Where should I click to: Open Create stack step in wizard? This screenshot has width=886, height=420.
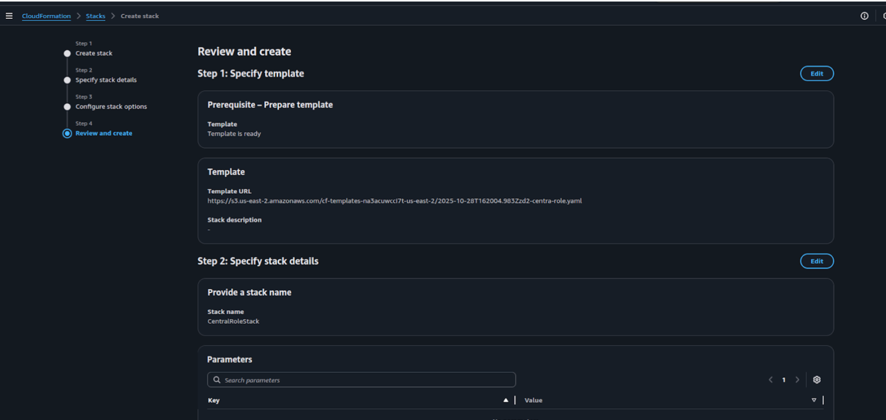[x=94, y=53]
